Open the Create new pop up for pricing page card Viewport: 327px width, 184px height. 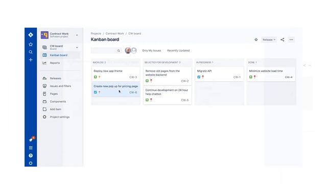click(115, 89)
